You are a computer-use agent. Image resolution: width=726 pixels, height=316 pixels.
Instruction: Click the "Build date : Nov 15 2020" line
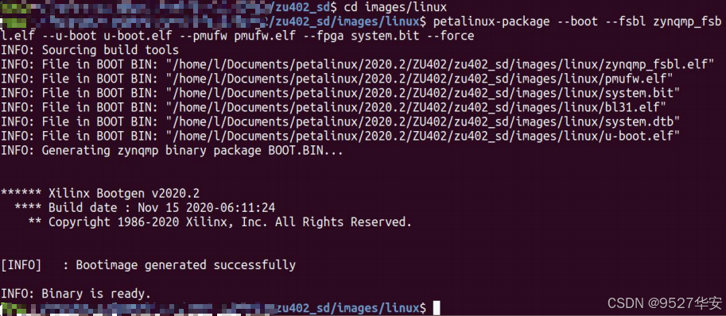145,207
